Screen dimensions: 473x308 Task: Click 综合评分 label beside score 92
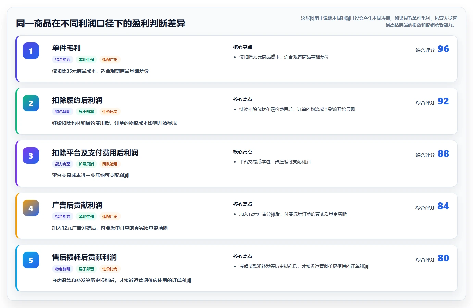click(x=425, y=103)
